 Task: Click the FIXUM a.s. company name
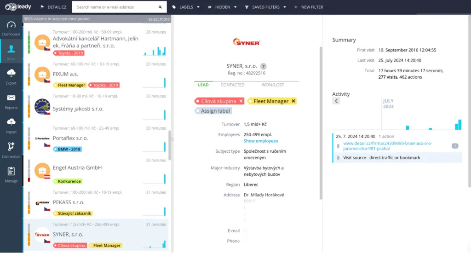[65, 74]
